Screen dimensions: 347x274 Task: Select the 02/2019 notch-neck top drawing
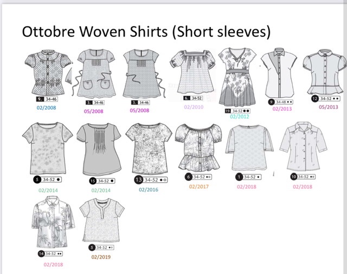pyautogui.click(x=102, y=220)
